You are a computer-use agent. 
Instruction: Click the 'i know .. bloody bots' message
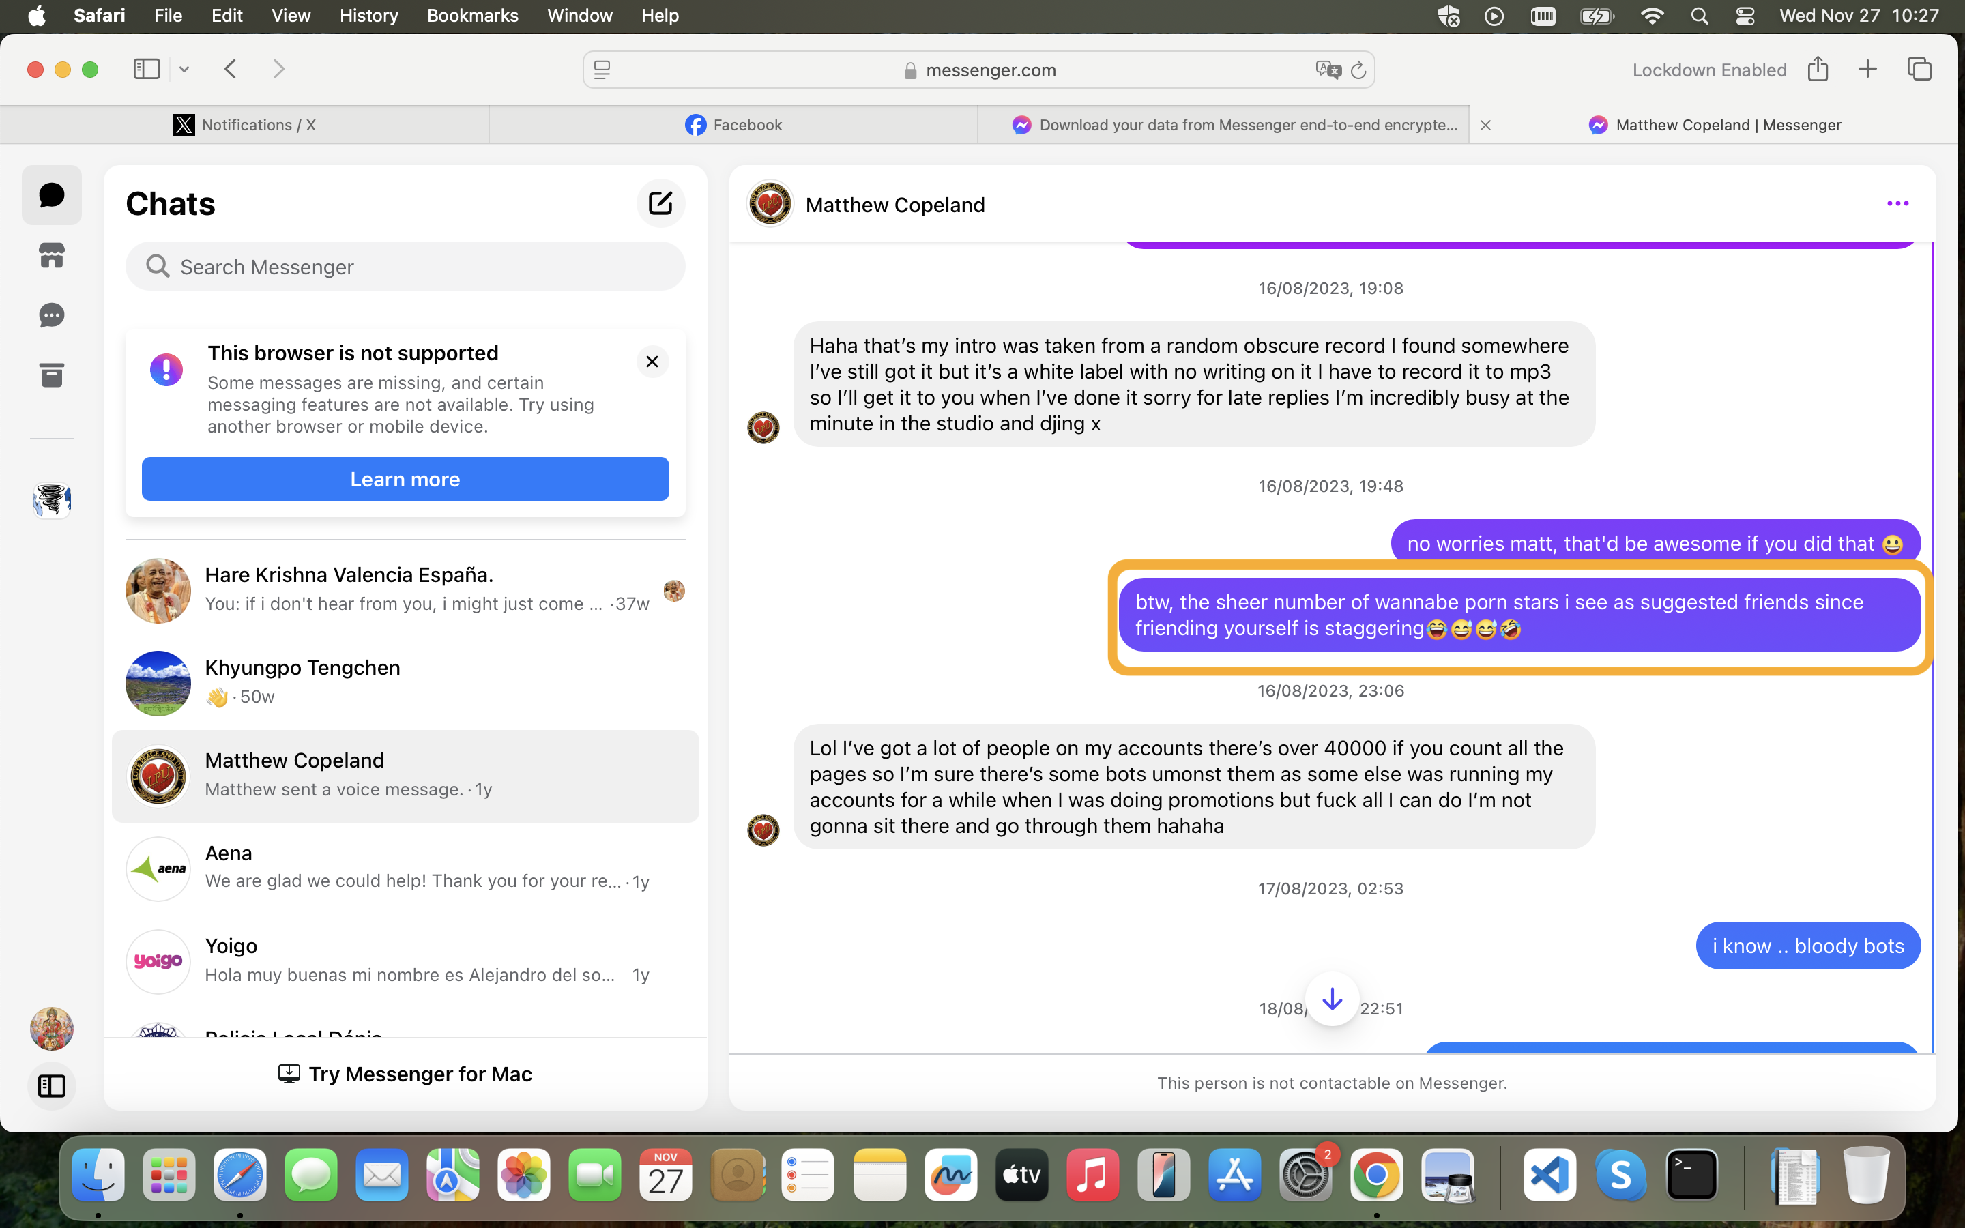[1807, 946]
